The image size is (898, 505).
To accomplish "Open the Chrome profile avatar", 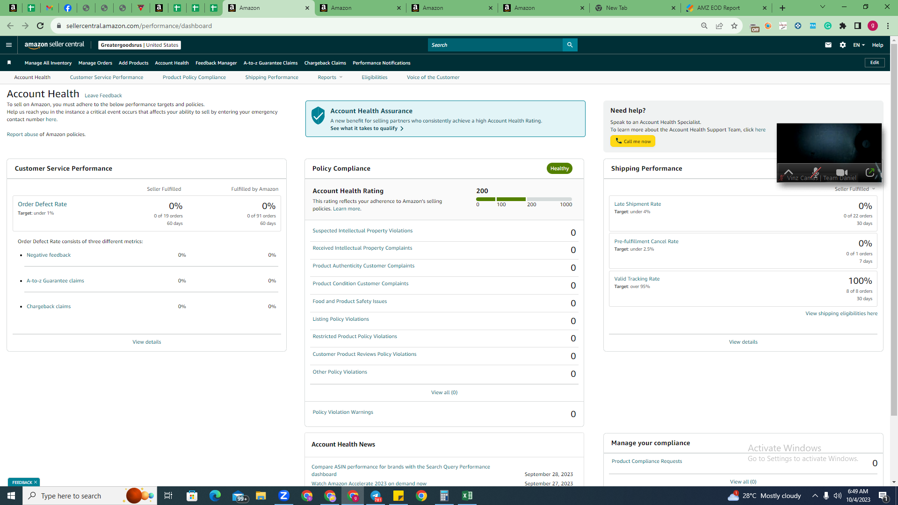I will tap(873, 26).
